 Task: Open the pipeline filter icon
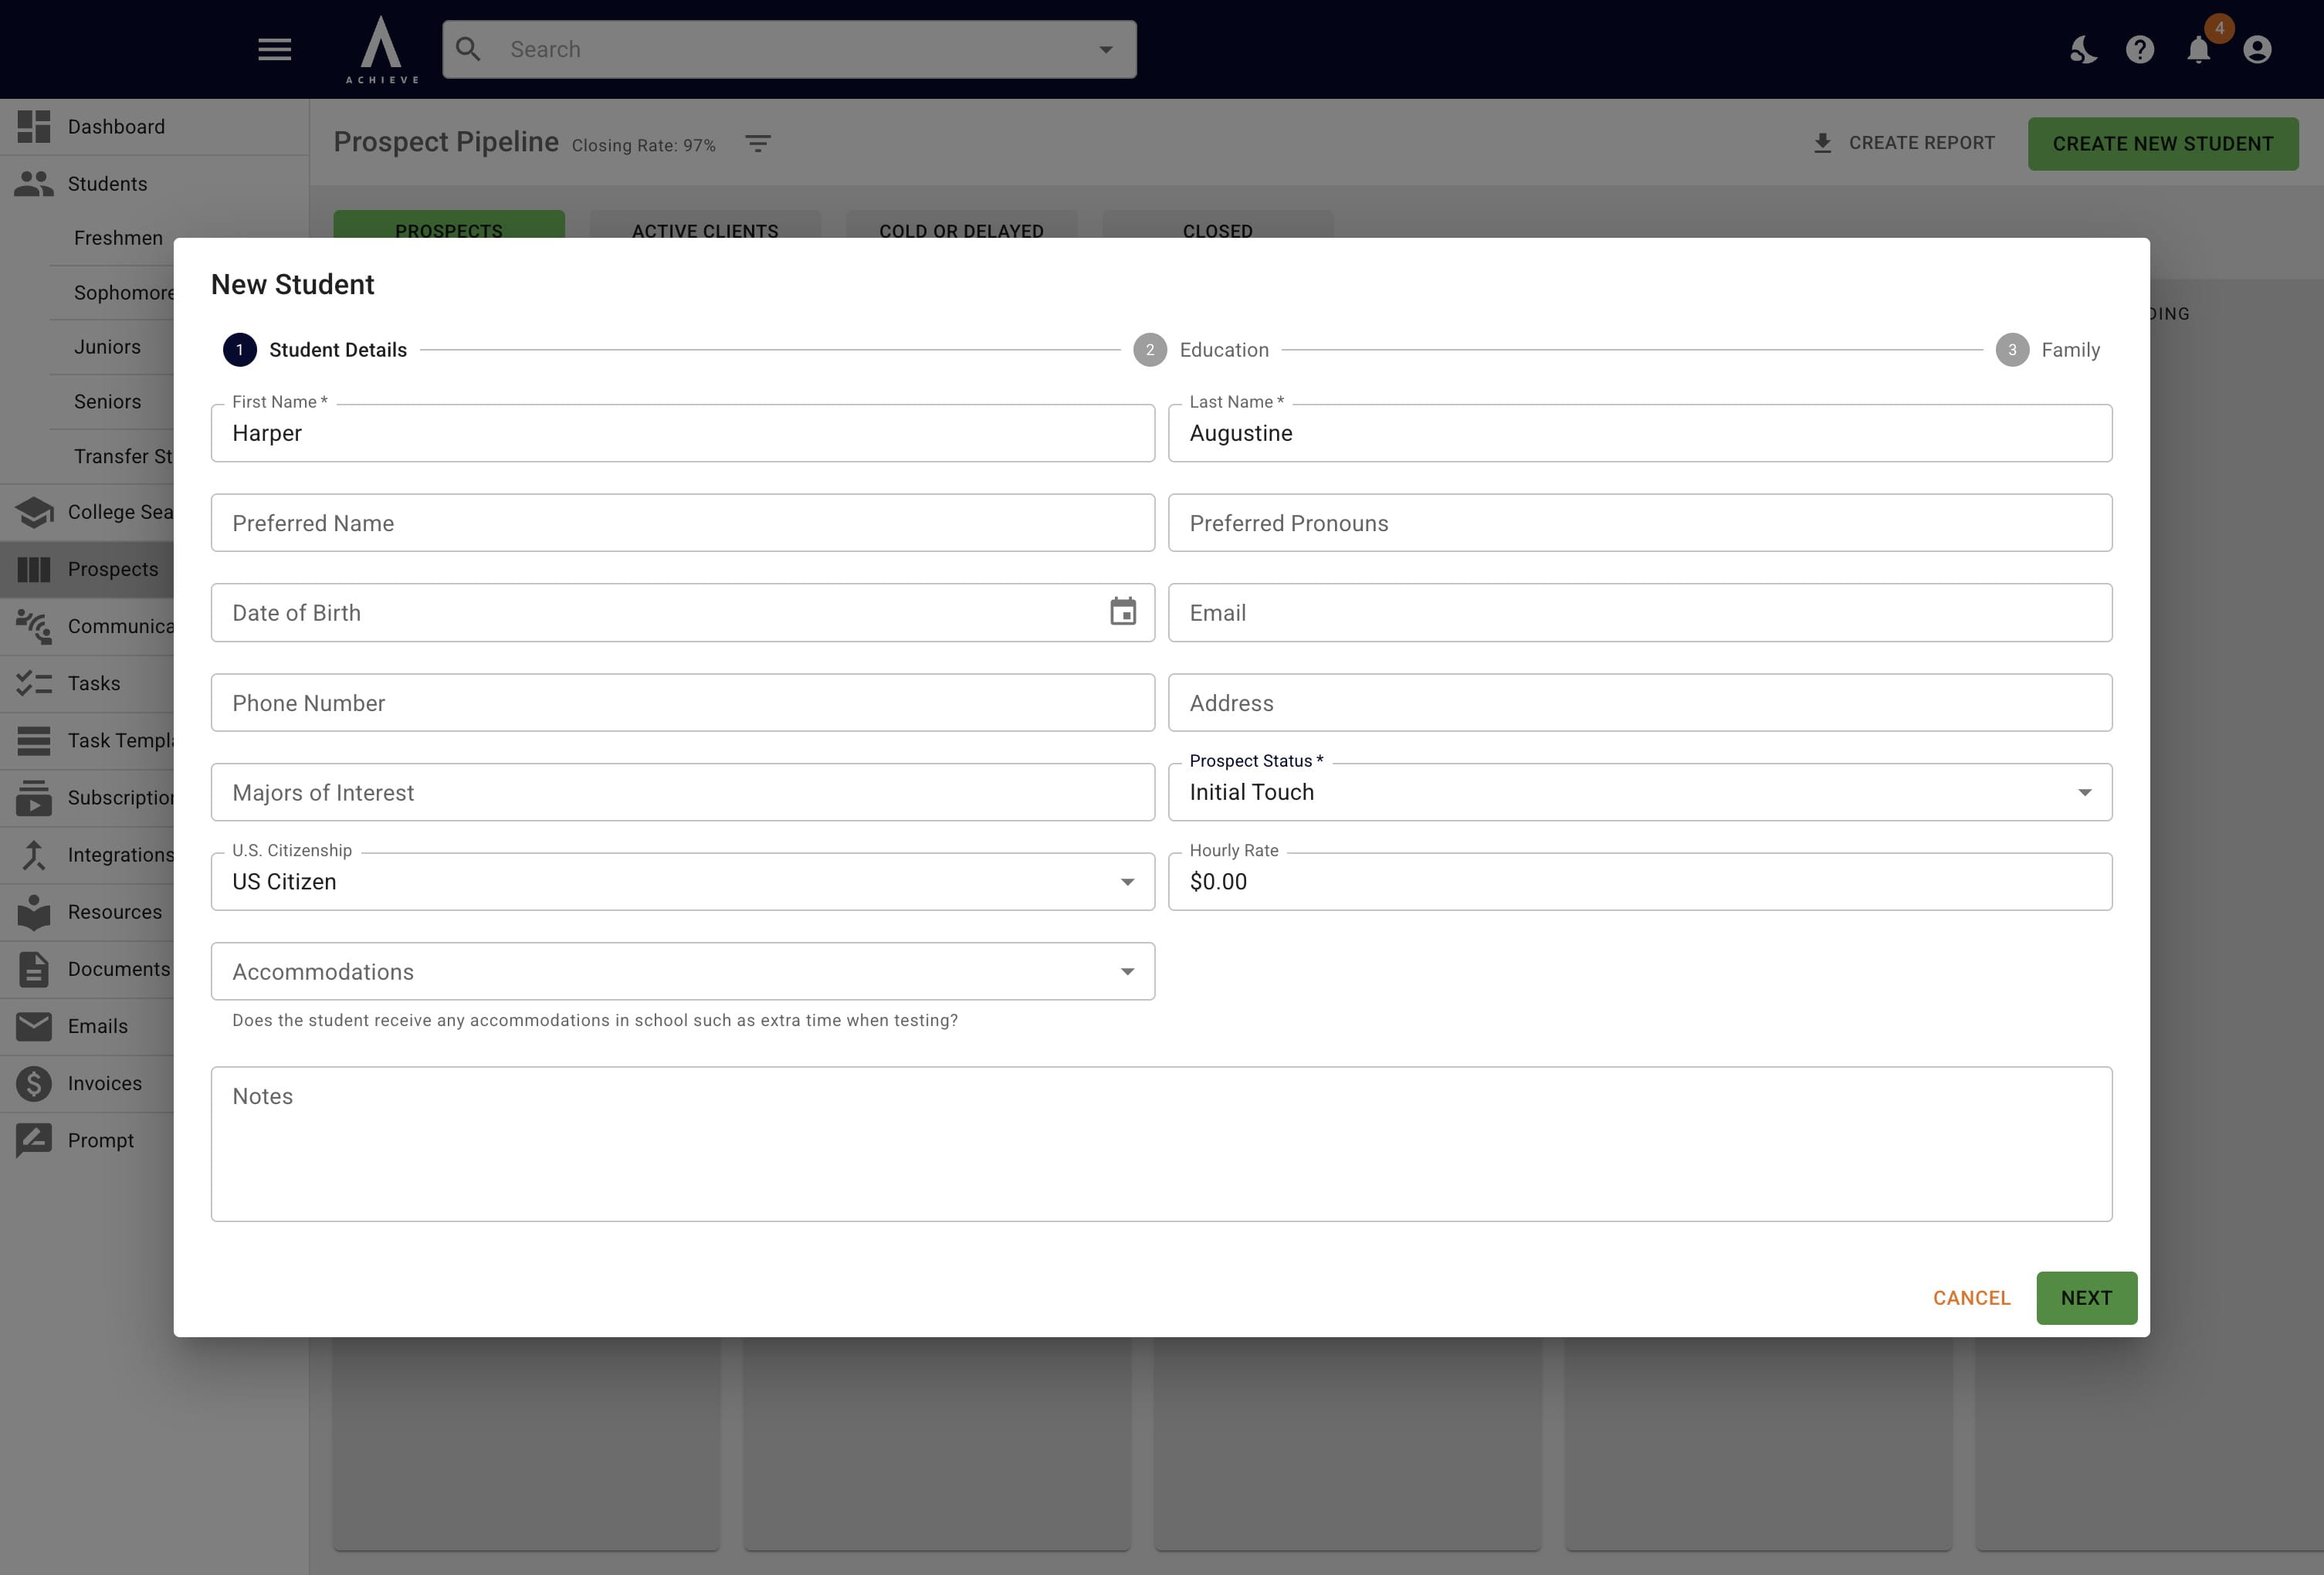click(758, 144)
